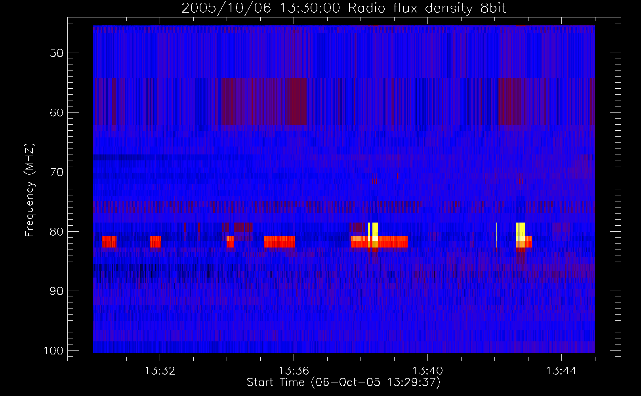The image size is (641, 396).
Task: Click the thin yellow spike near 13:42
Action: tap(497, 235)
